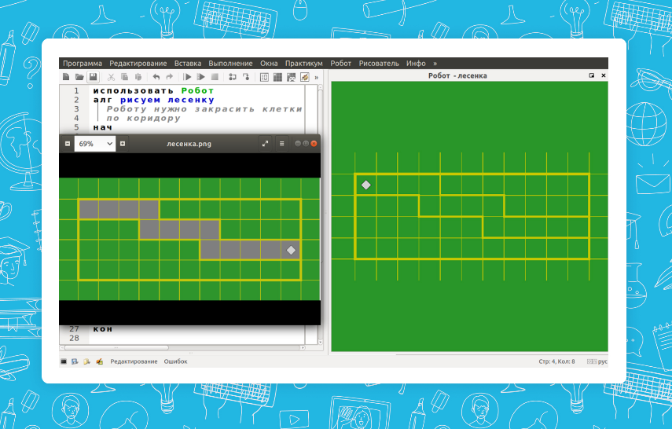
Task: Toggle fullscreen in the image viewer
Action: [x=265, y=144]
